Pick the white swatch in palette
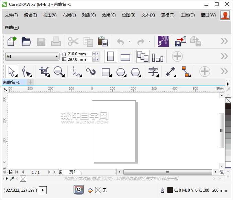Screen dimensions: 233x200 coord(228,165)
